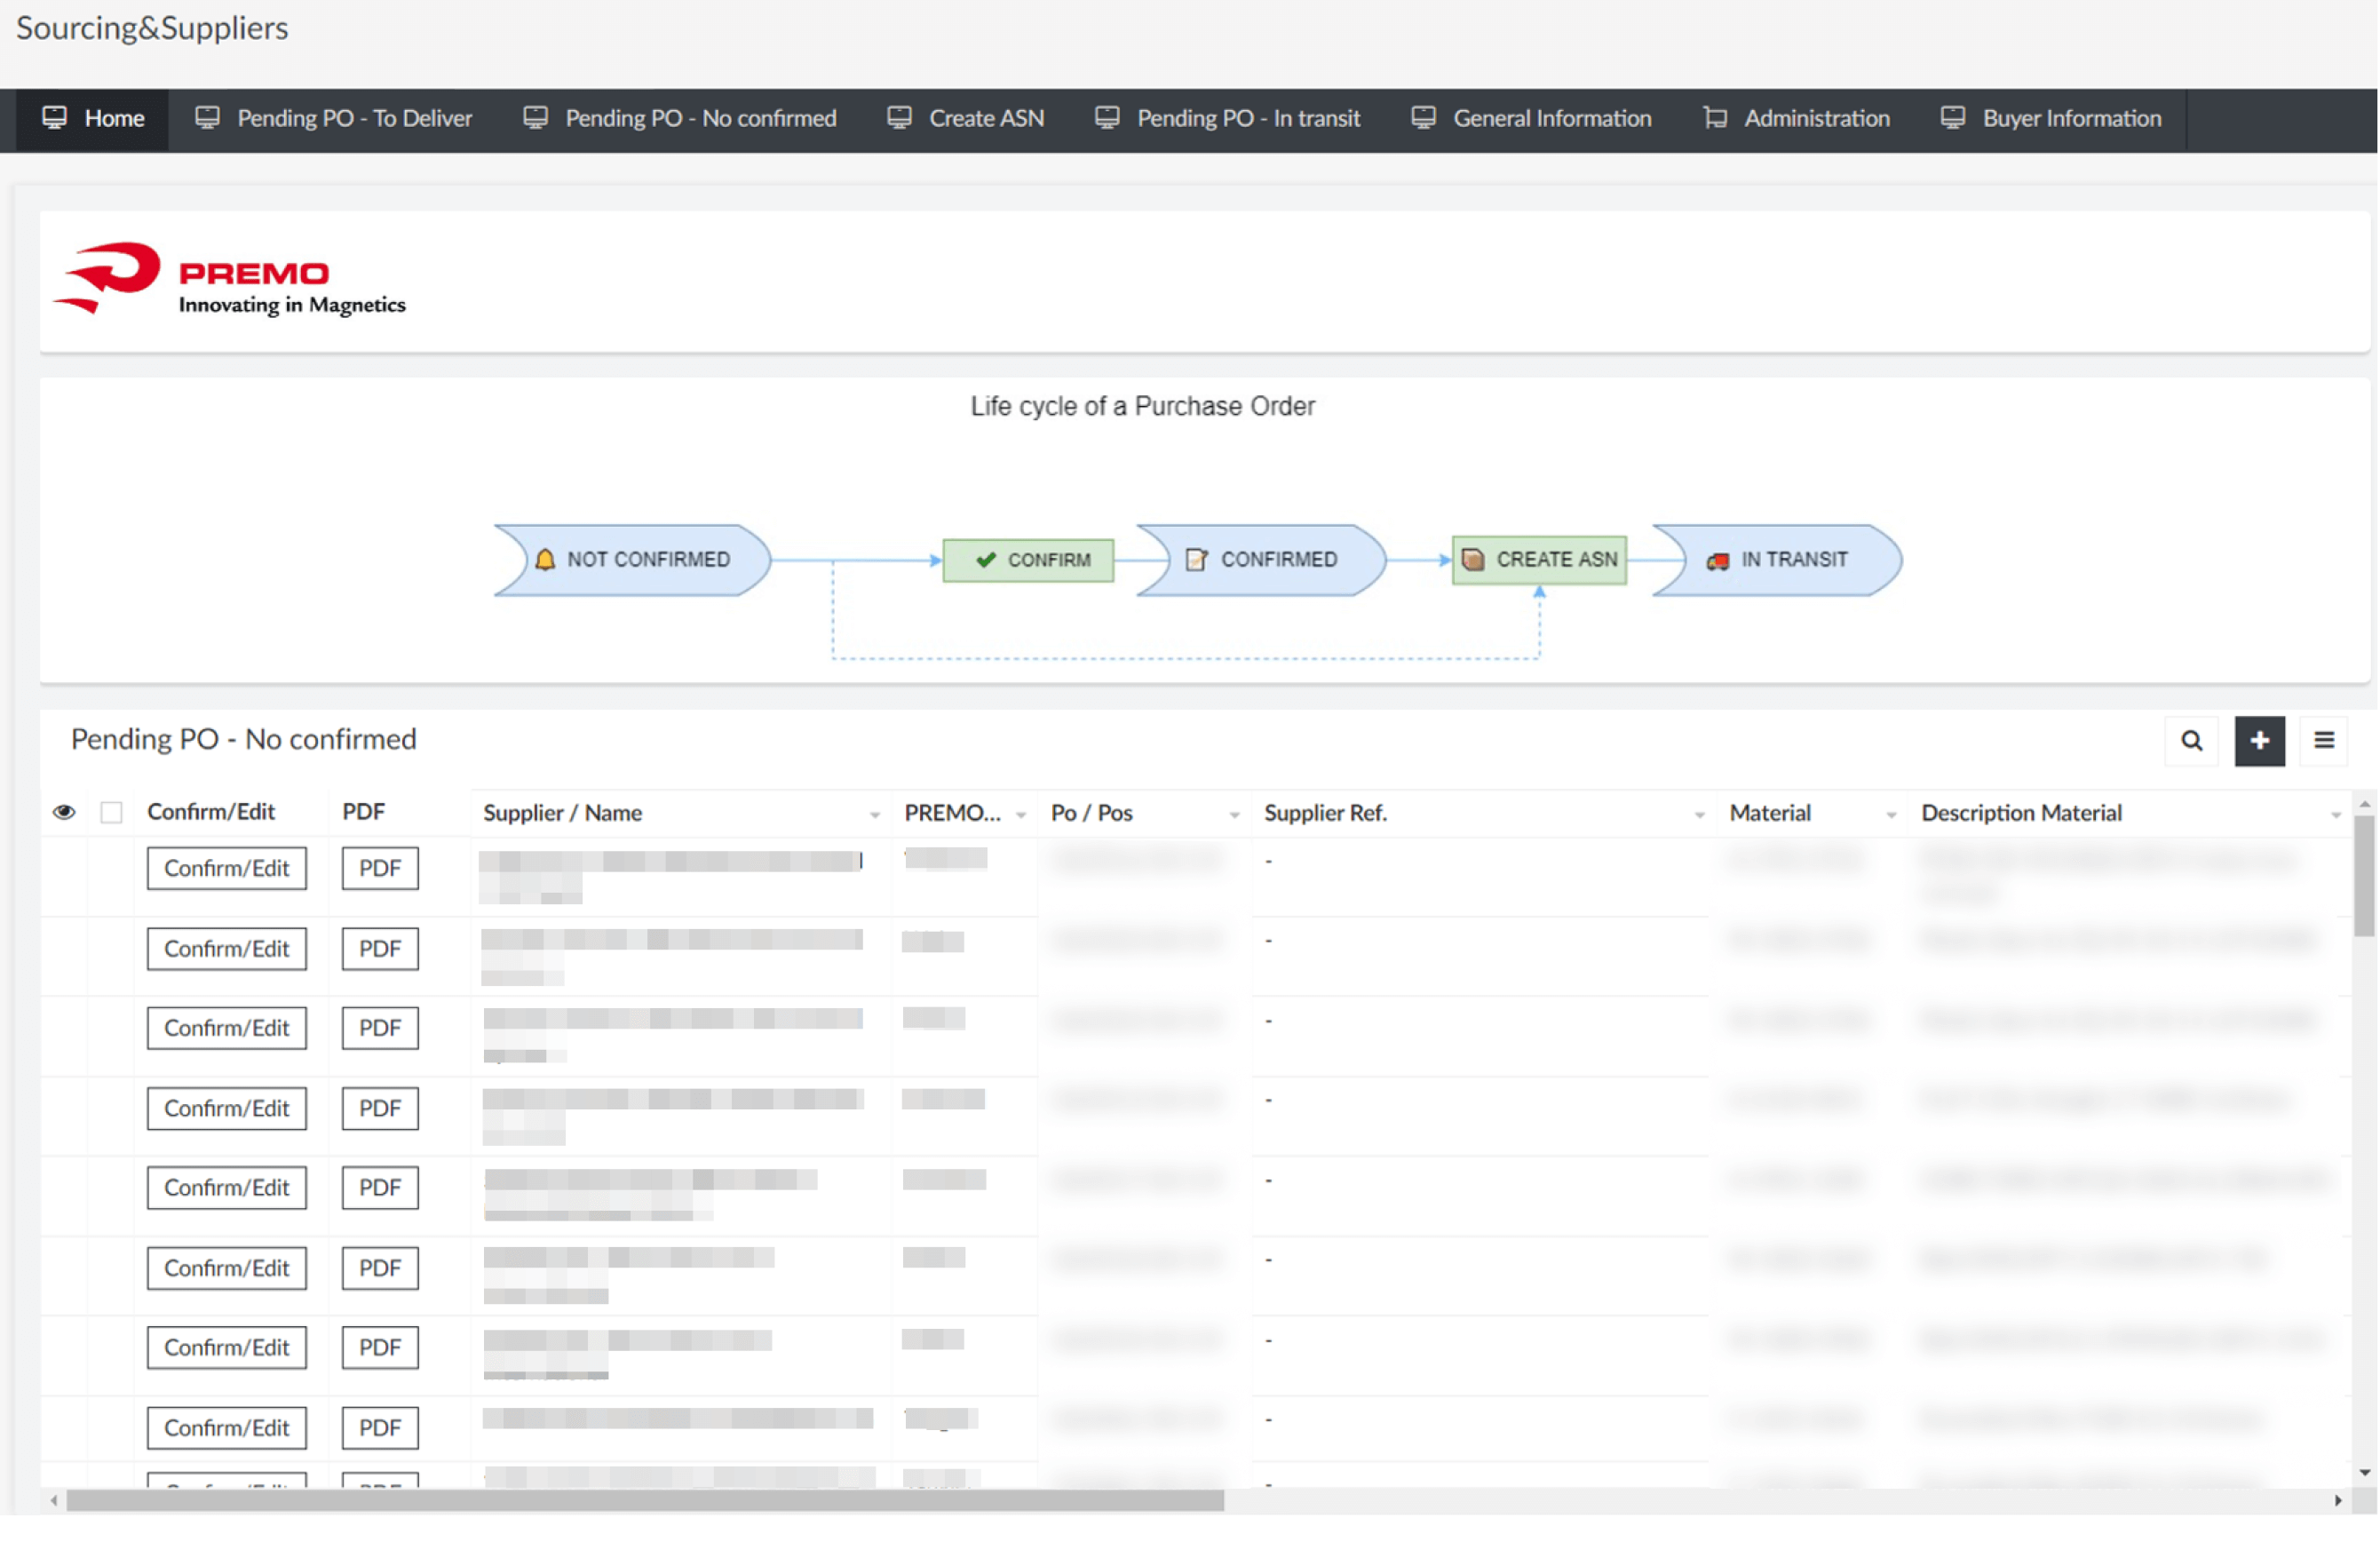
Task: Switch to Pending PO - In transit tab
Action: coord(1227,118)
